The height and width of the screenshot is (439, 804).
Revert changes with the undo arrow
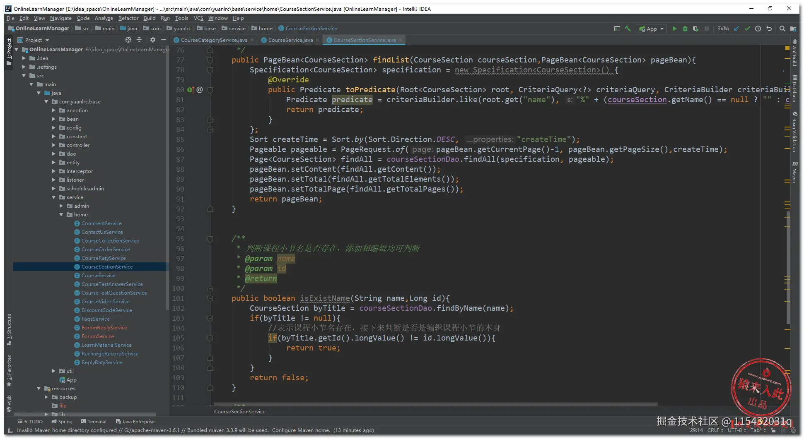769,29
